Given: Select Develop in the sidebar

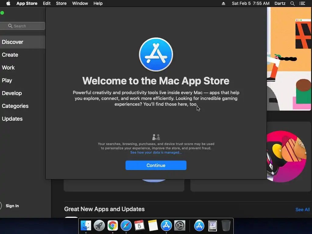Looking at the screenshot, I should tap(23, 93).
